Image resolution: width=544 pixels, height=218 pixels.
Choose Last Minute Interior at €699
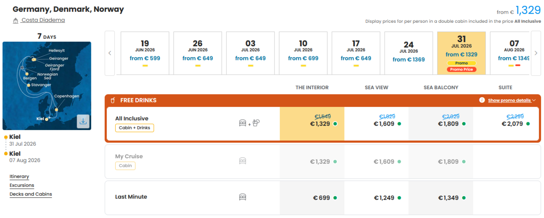pos(312,198)
